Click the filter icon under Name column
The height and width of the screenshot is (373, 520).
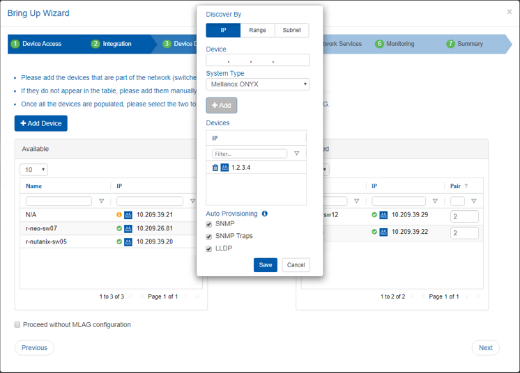coord(101,201)
